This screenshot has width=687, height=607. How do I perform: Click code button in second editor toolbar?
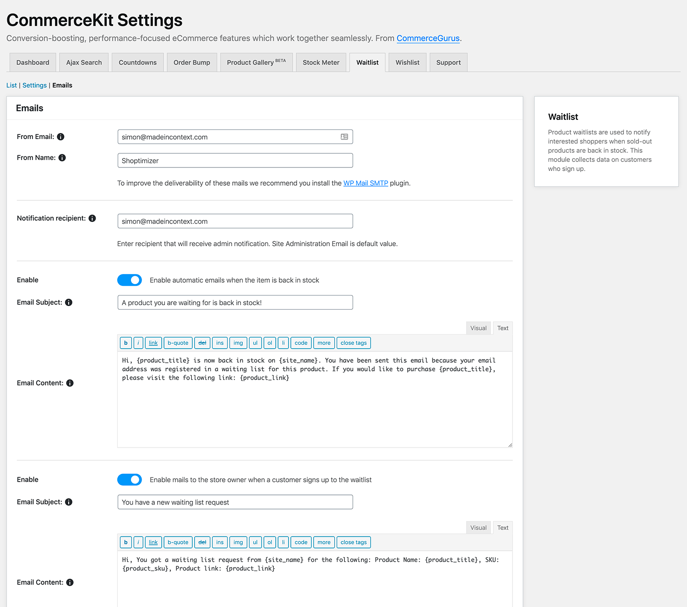coord(301,542)
